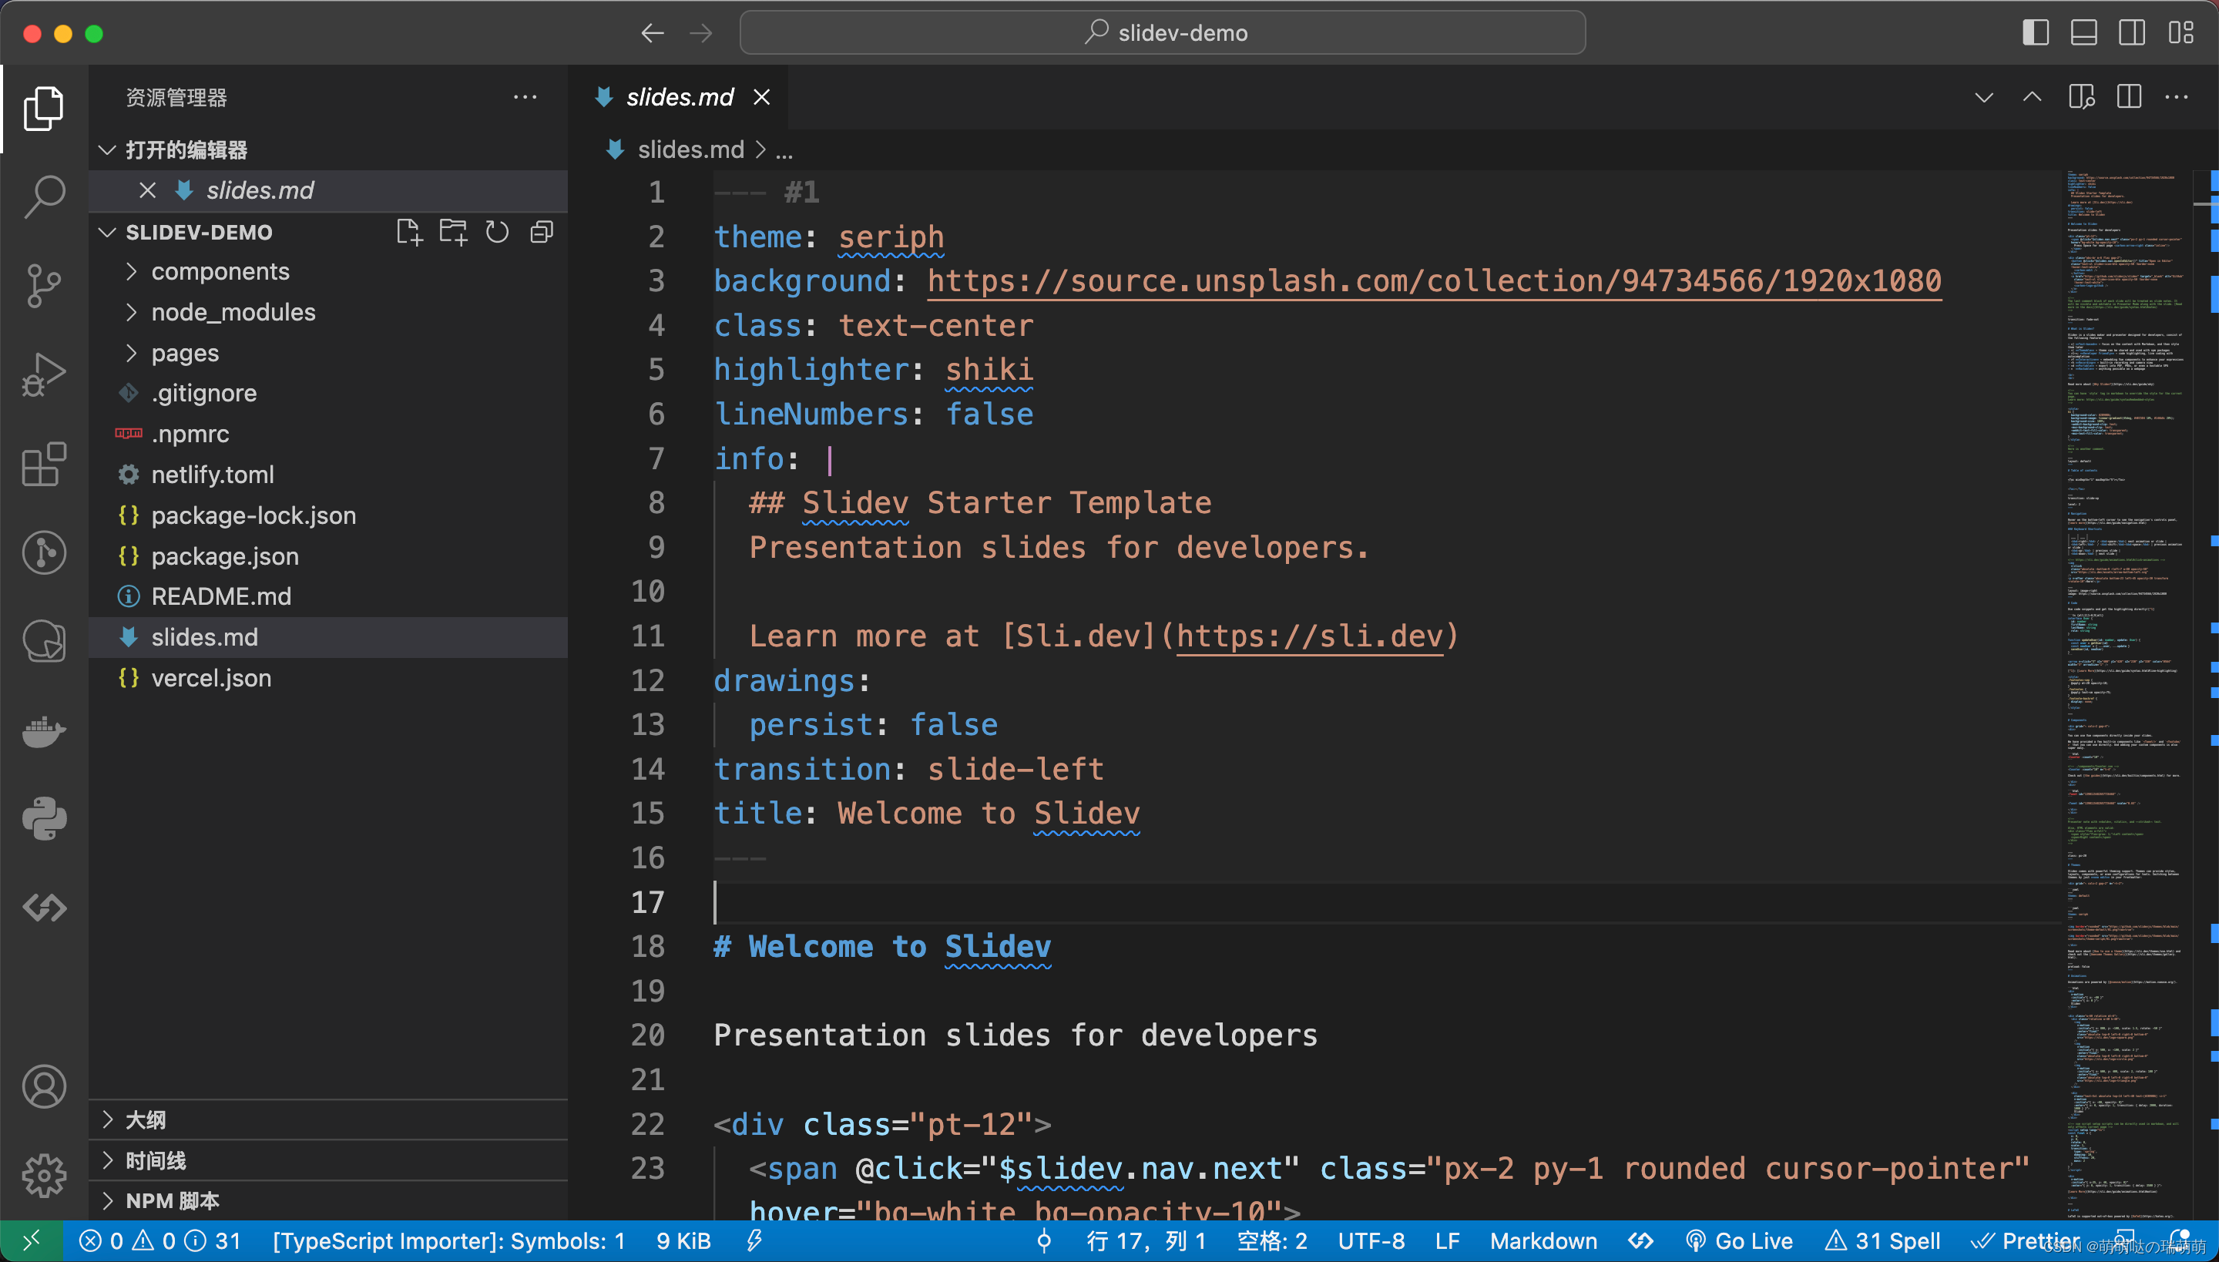2219x1262 pixels.
Task: Refresh the SLIDEV-DEMO explorer tree
Action: 497,233
